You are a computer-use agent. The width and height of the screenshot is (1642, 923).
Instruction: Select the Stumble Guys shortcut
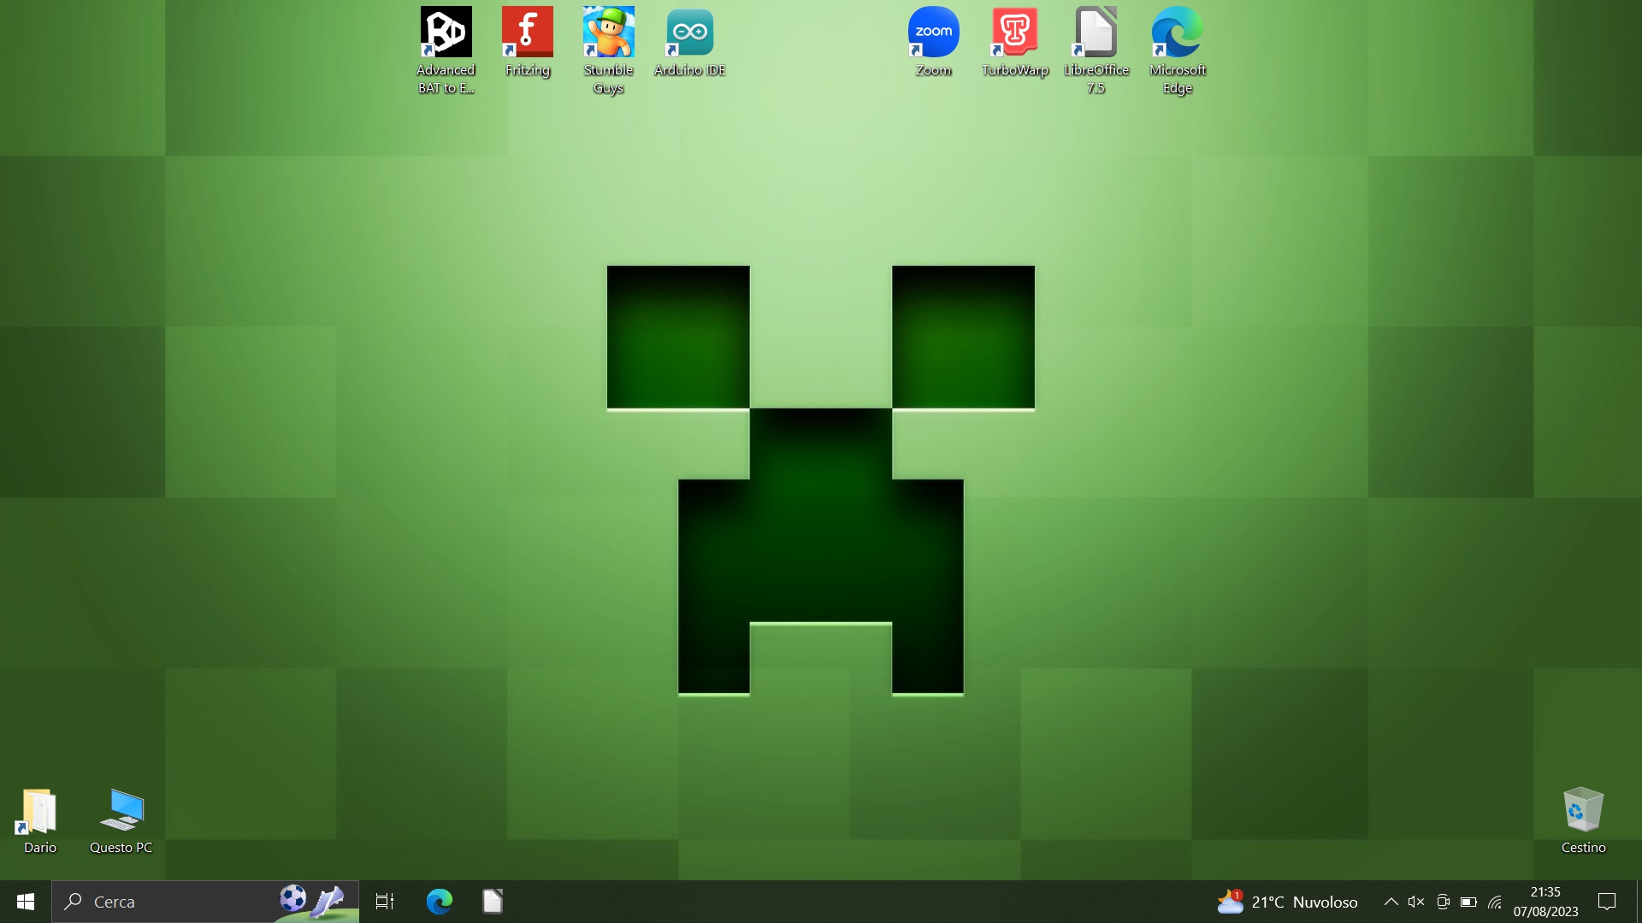pos(608,34)
